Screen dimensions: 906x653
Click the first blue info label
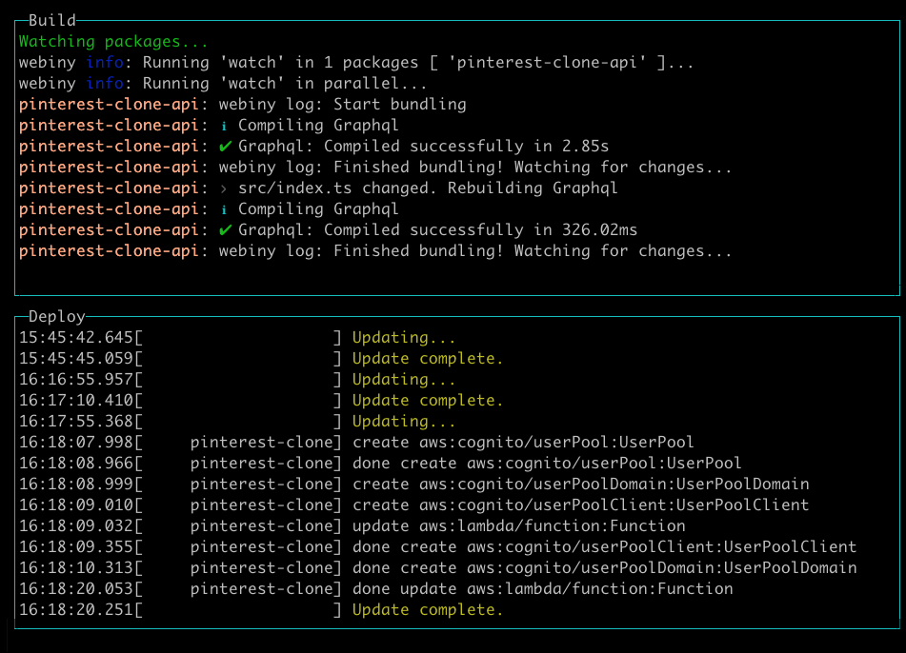105,63
